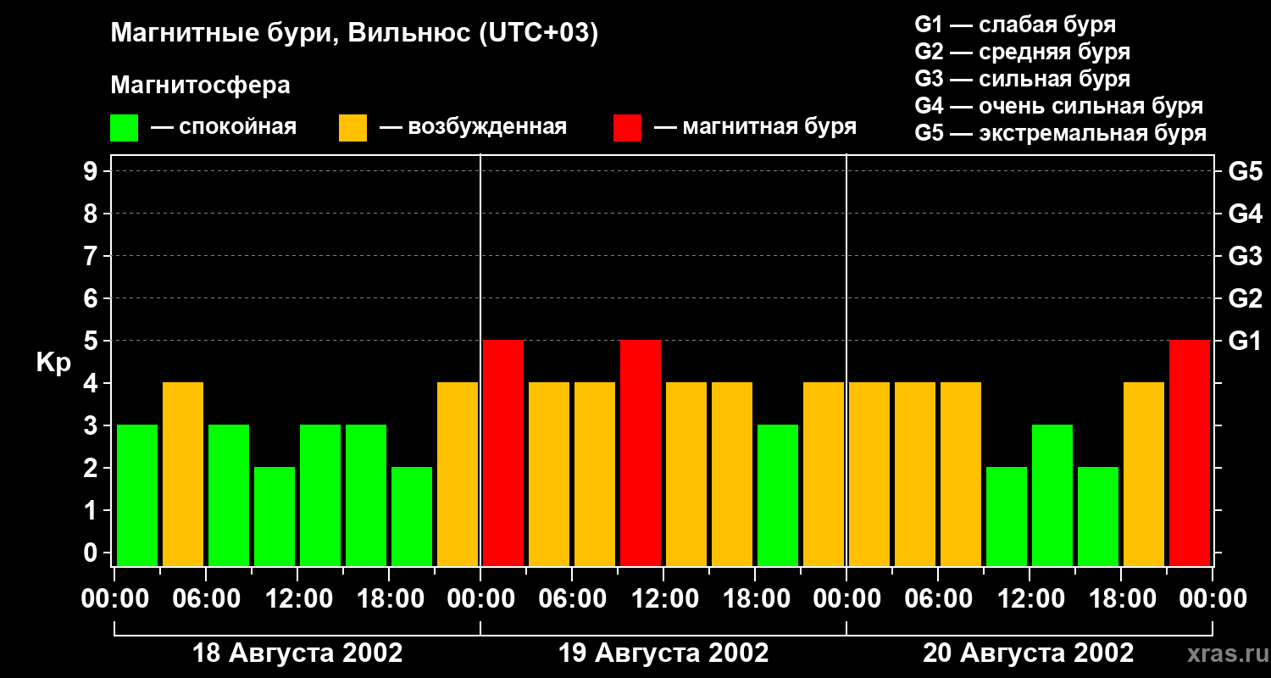The height and width of the screenshot is (678, 1271).
Task: Click the 'Kp' axis label
Action: 53,363
